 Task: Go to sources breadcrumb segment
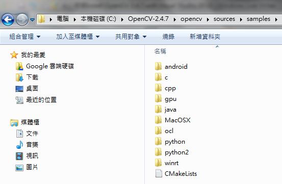(224, 19)
